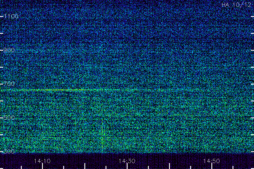
Task: Click the 14:10 time axis label
Action: (42, 161)
